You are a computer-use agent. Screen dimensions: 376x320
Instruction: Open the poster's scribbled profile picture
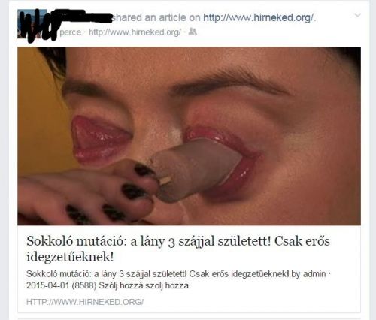coord(32,24)
